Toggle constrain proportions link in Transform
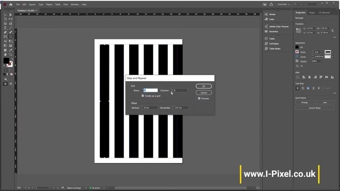This screenshot has height=191, width=340. 333,31
